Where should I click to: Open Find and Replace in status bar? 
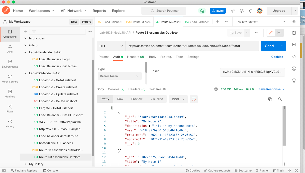point(24,171)
